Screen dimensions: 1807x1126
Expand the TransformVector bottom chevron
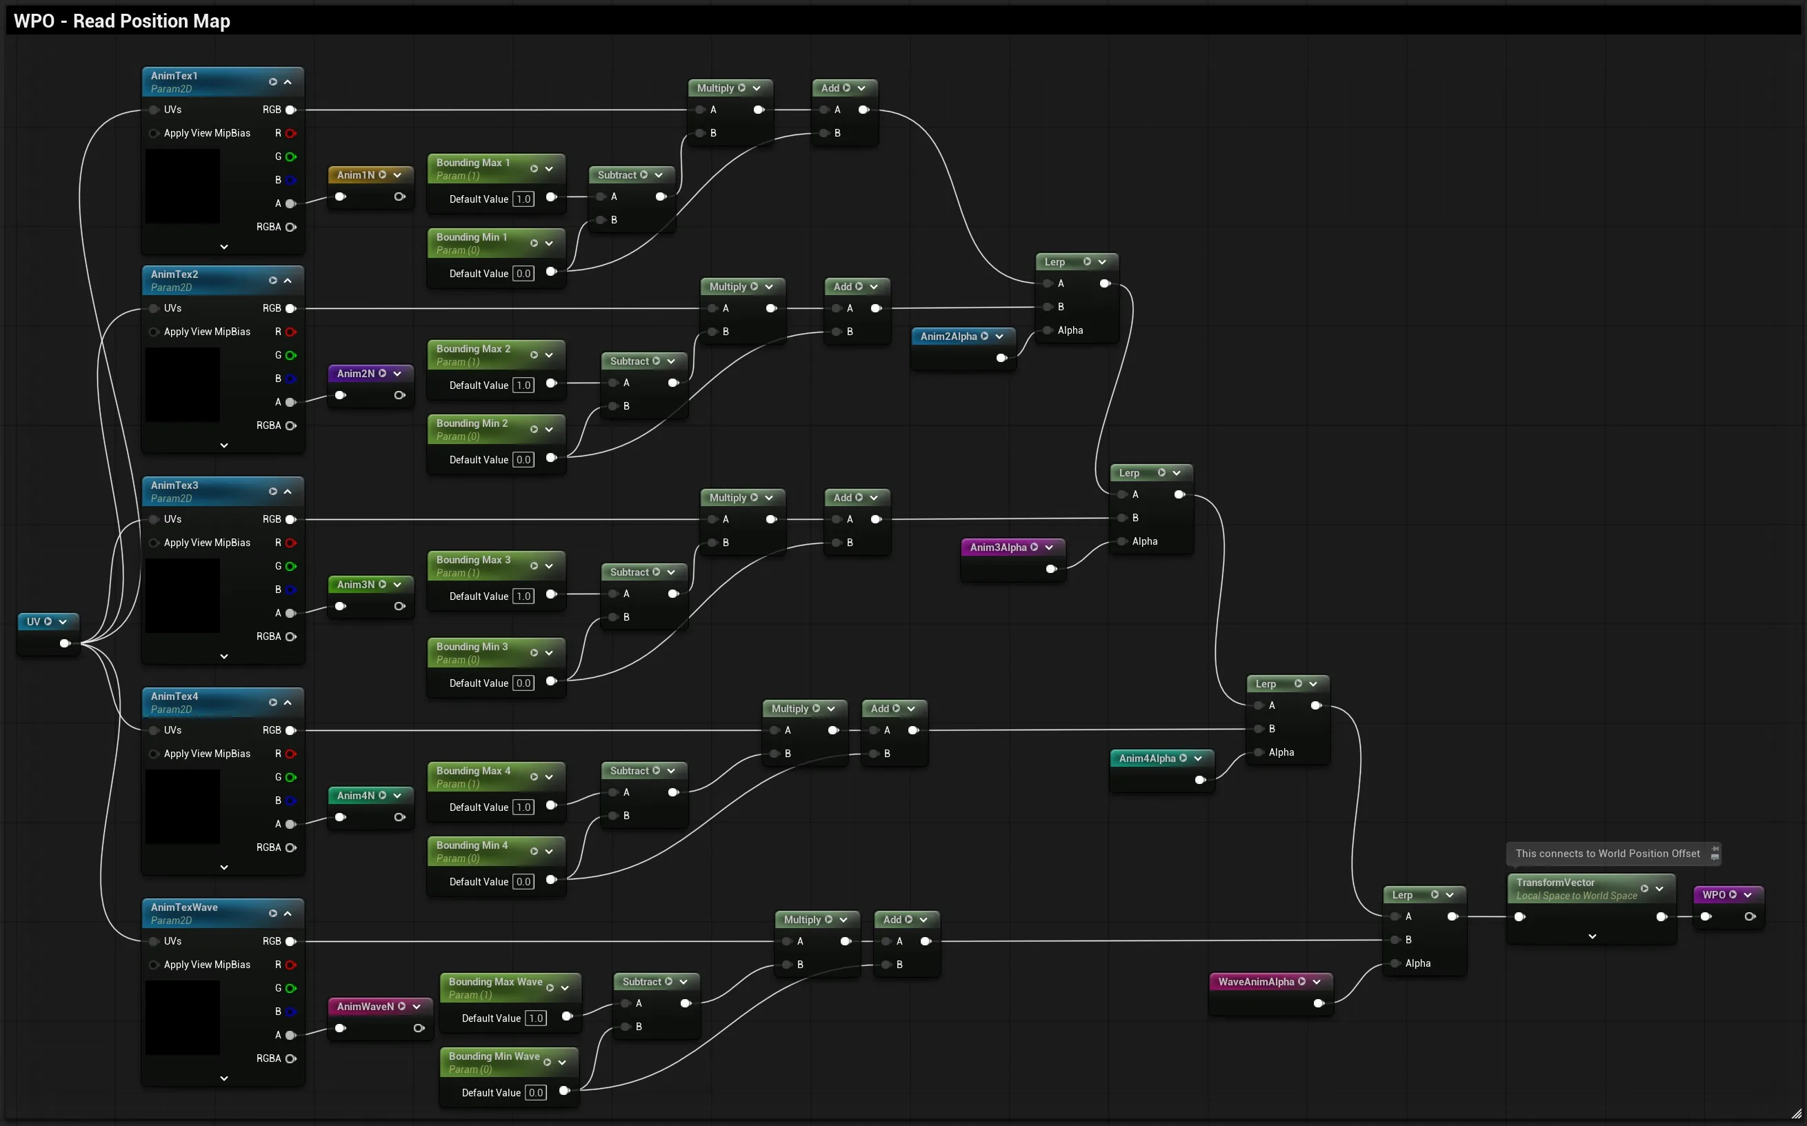[x=1592, y=937]
